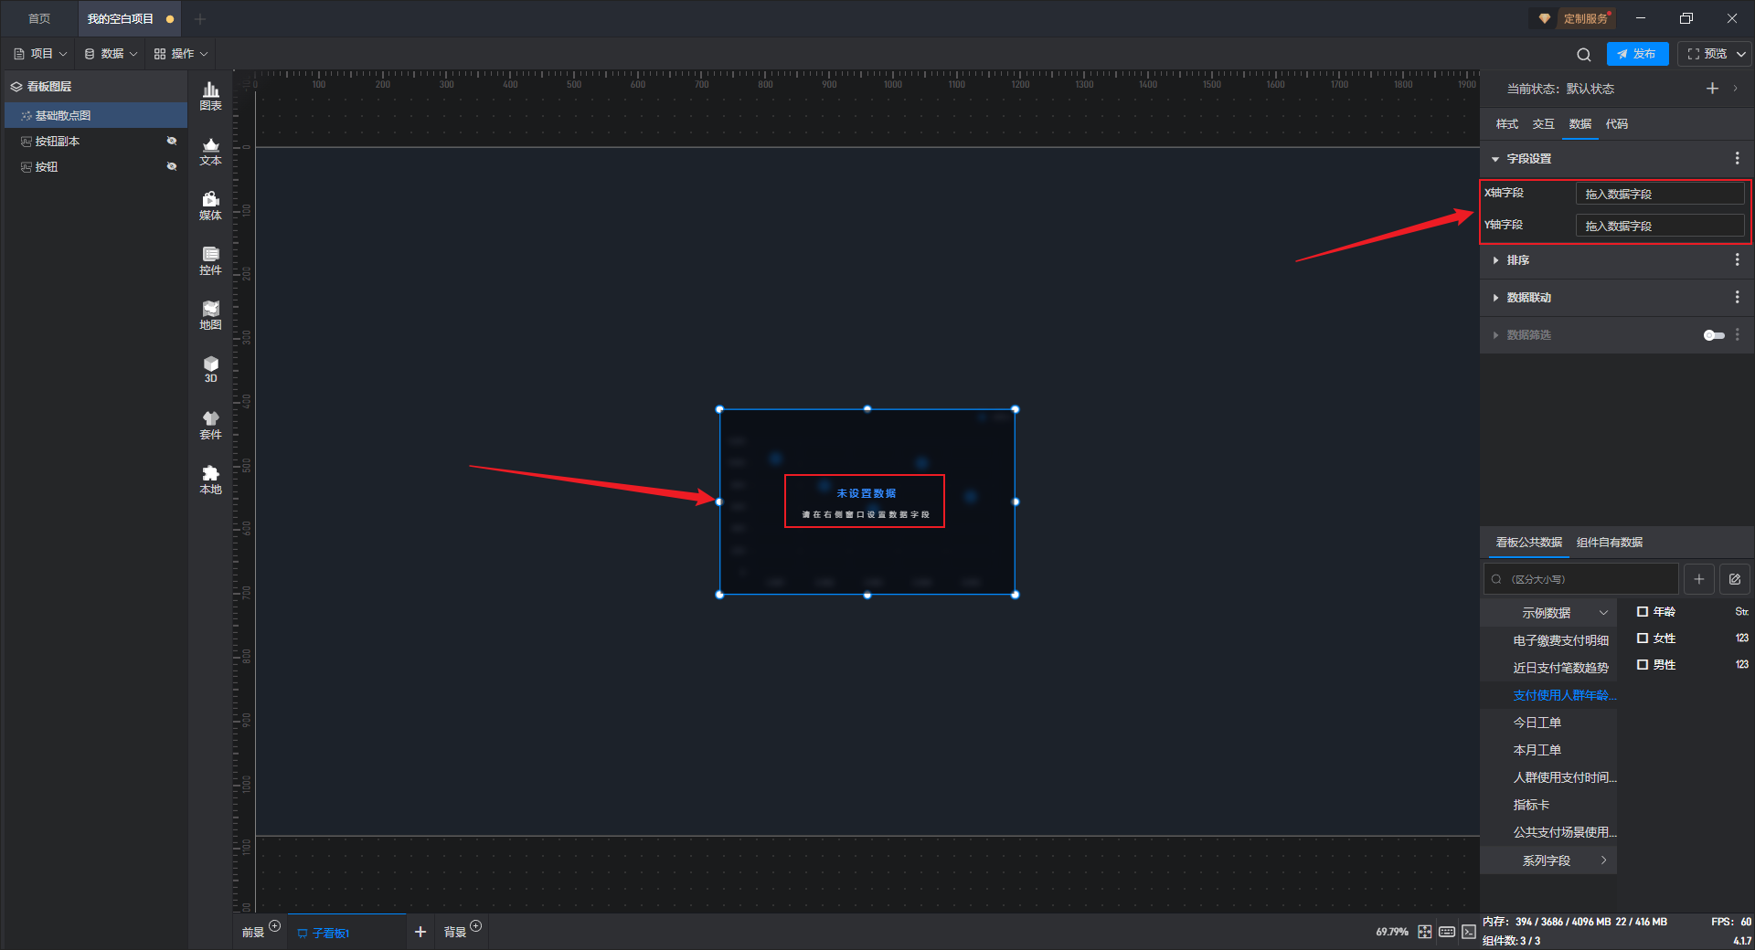Open a new tab with plus icon

point(200,18)
